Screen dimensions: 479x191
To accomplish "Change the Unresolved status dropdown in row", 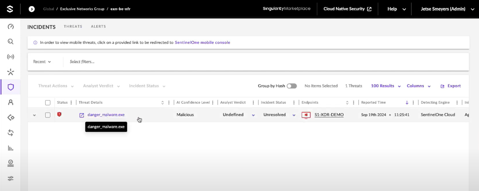I will 279,115.
